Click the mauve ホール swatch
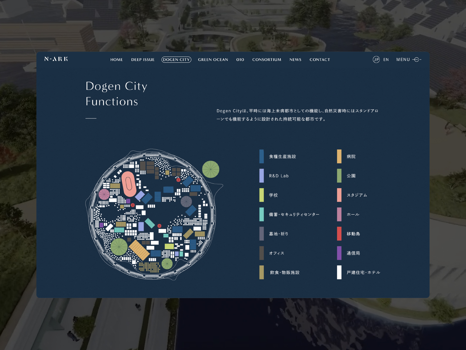The height and width of the screenshot is (350, 466). tap(339, 214)
